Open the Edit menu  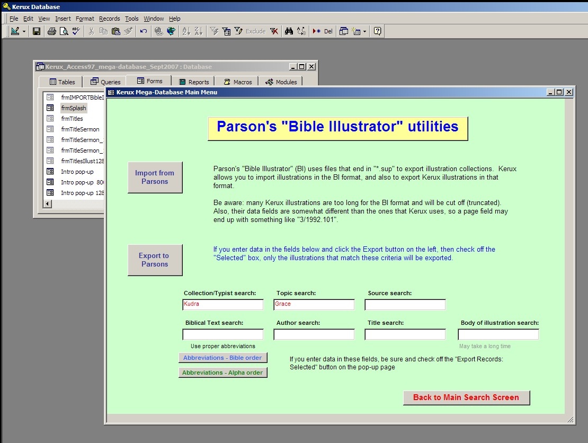[x=28, y=19]
